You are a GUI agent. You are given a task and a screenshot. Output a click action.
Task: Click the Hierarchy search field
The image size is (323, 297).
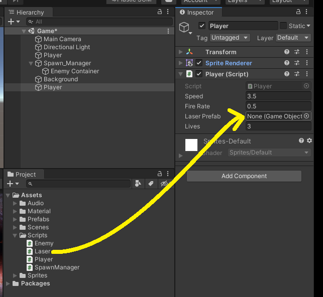99,22
